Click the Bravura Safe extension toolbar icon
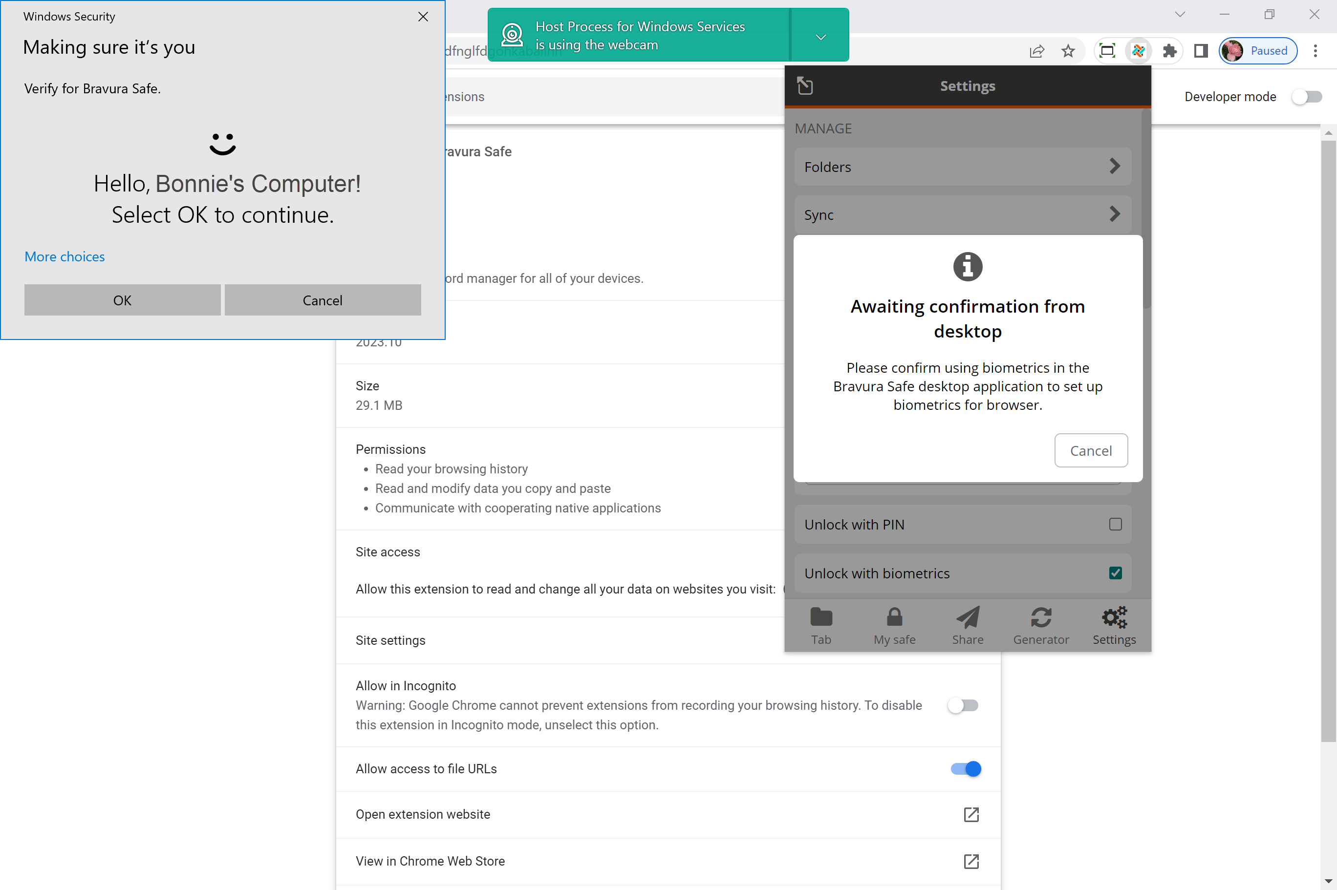The image size is (1337, 890). pos(1138,51)
